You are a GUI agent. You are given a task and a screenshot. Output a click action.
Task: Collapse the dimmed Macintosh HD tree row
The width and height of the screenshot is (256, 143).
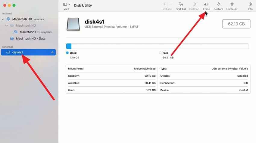pos(6,26)
